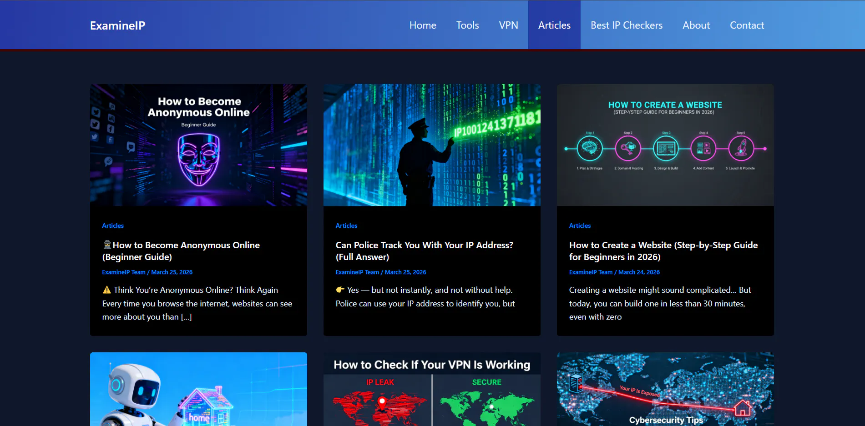This screenshot has height=426, width=865.
Task: Open the Contact page
Action: pos(747,25)
